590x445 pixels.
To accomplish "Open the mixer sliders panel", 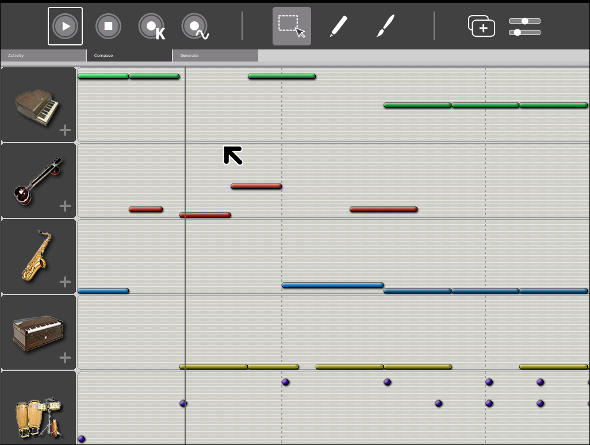I will click(524, 26).
